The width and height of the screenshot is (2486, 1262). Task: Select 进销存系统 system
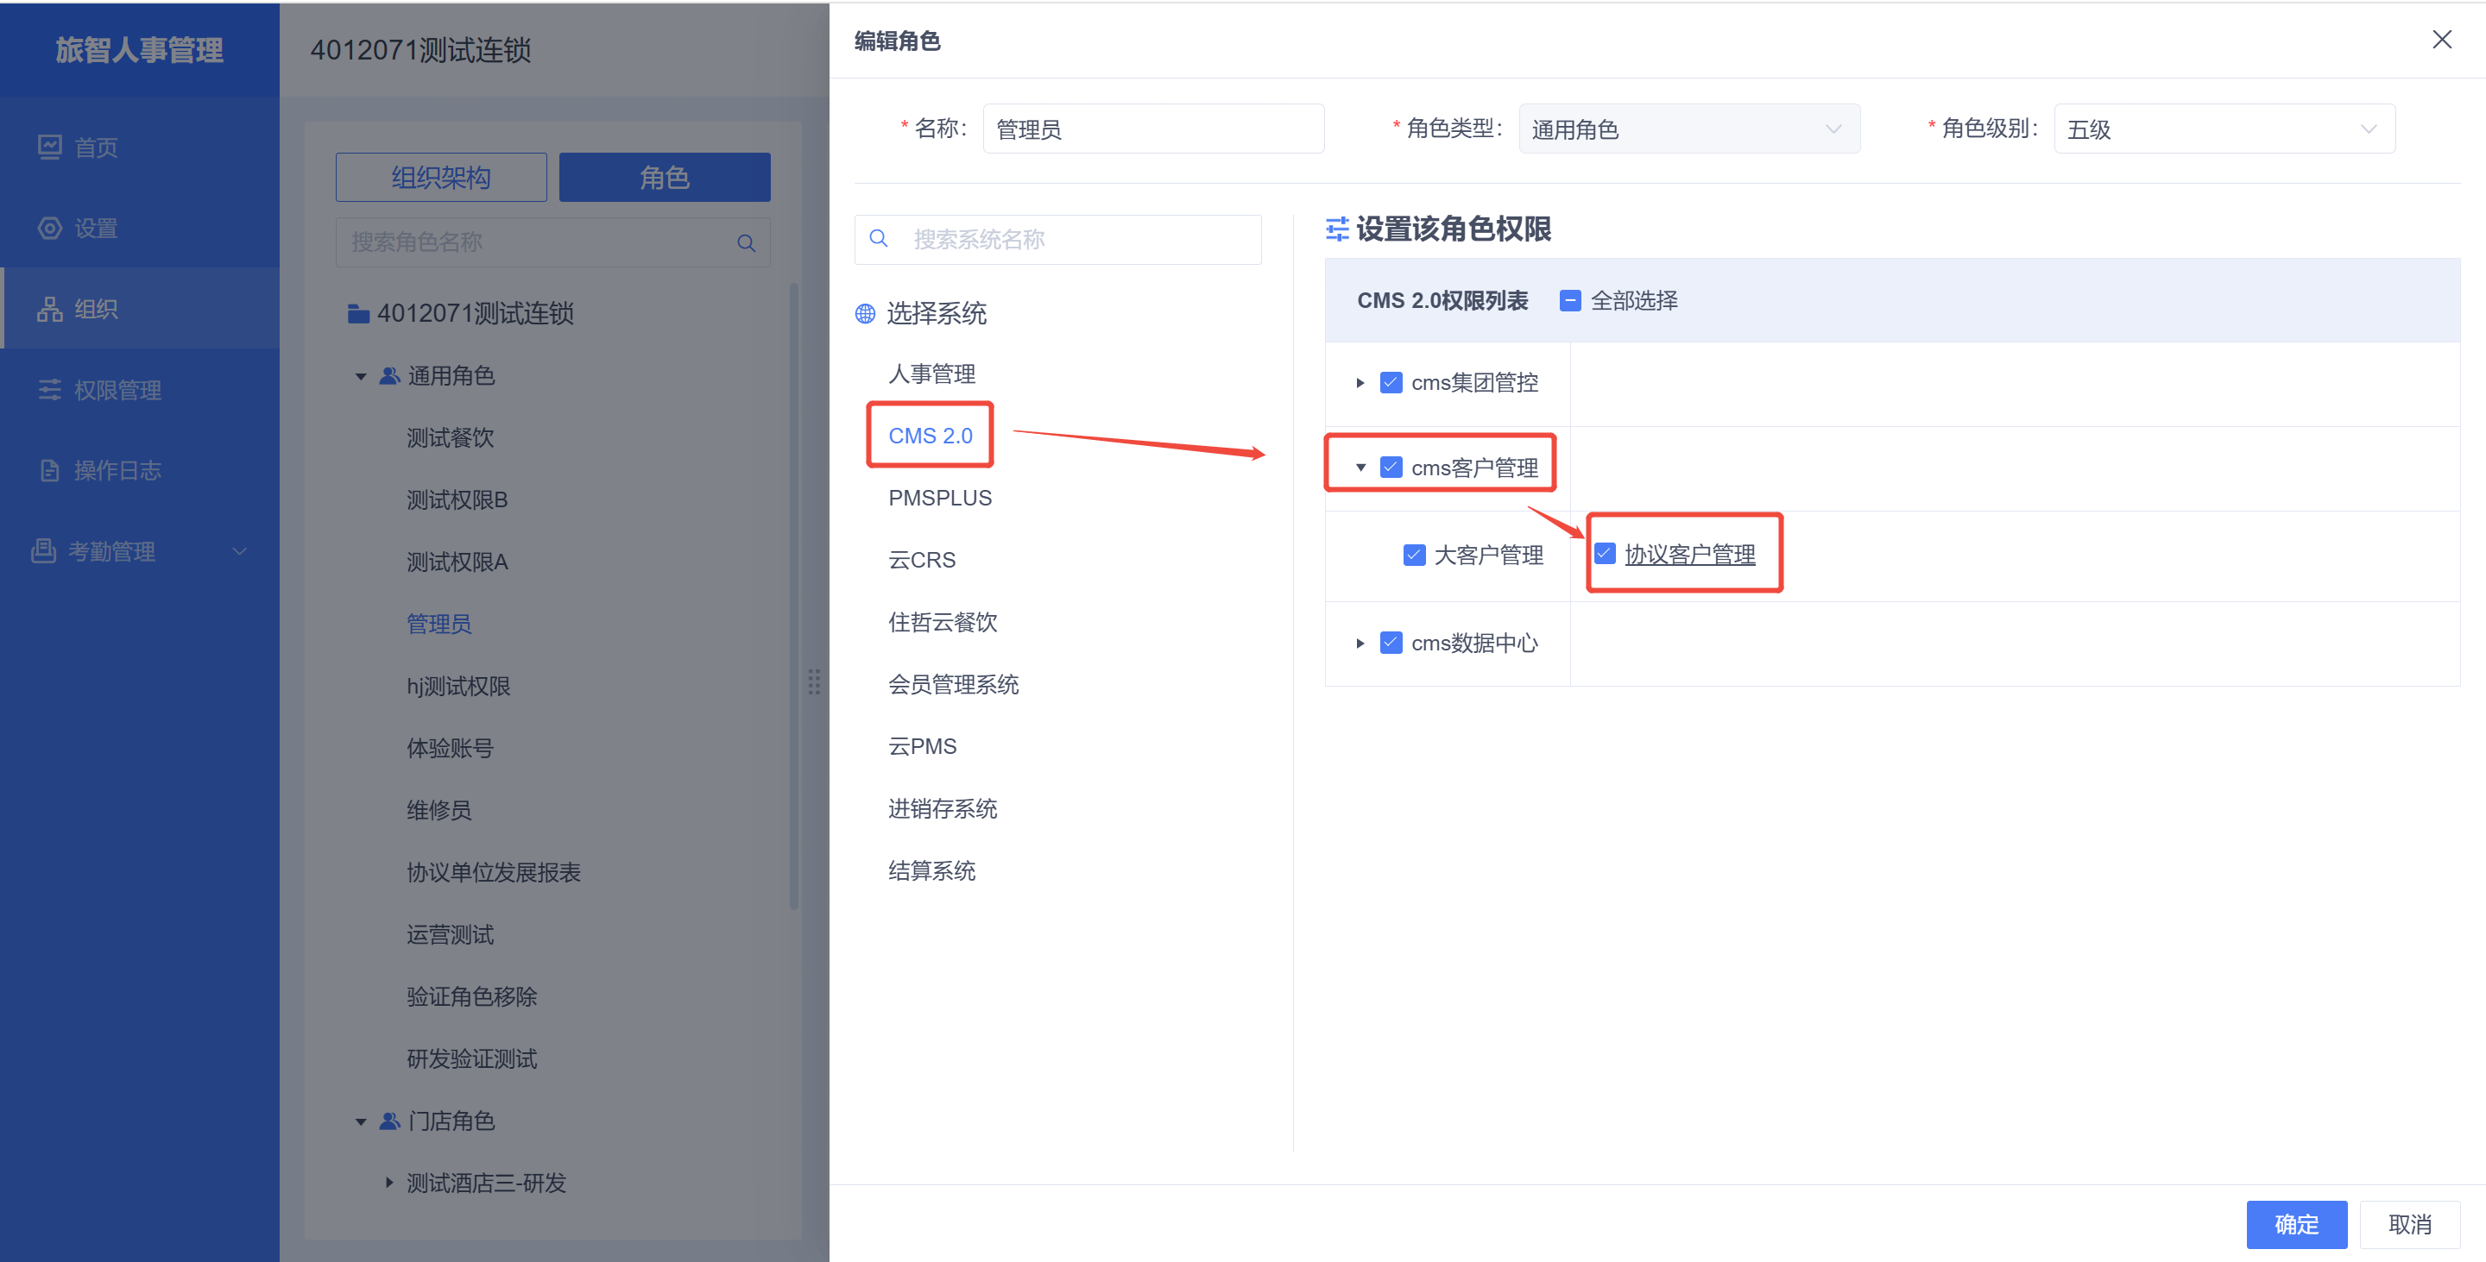943,809
